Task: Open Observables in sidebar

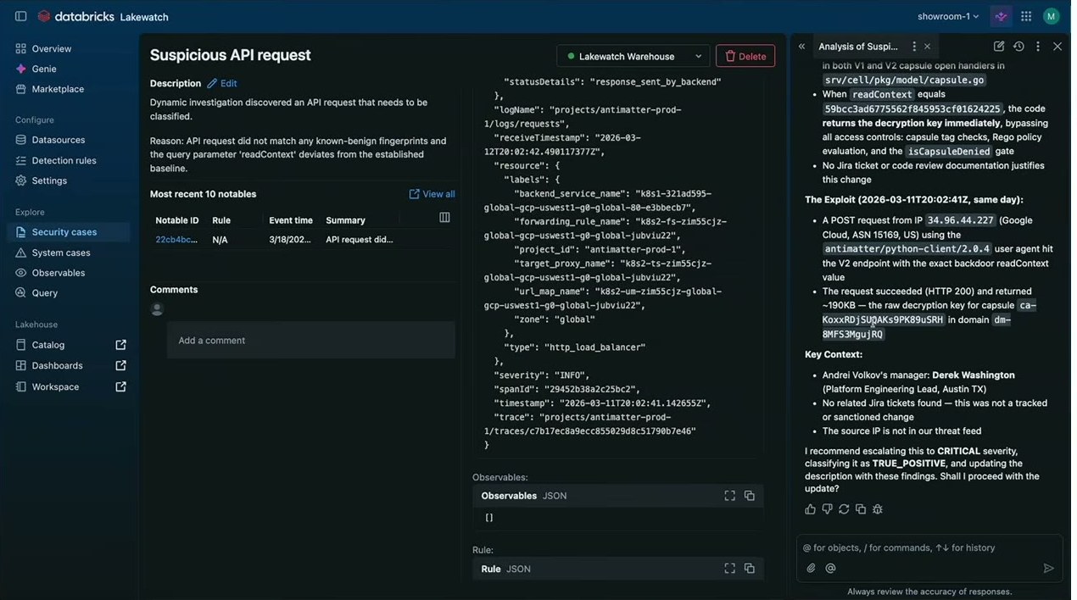Action: pos(70,273)
